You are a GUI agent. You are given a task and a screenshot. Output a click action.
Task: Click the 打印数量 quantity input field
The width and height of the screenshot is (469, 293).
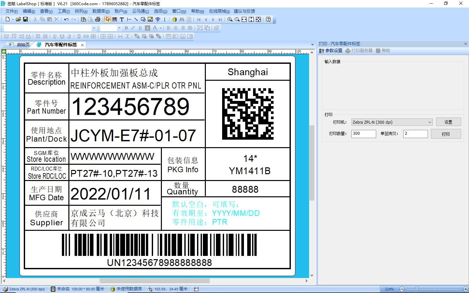(x=363, y=133)
